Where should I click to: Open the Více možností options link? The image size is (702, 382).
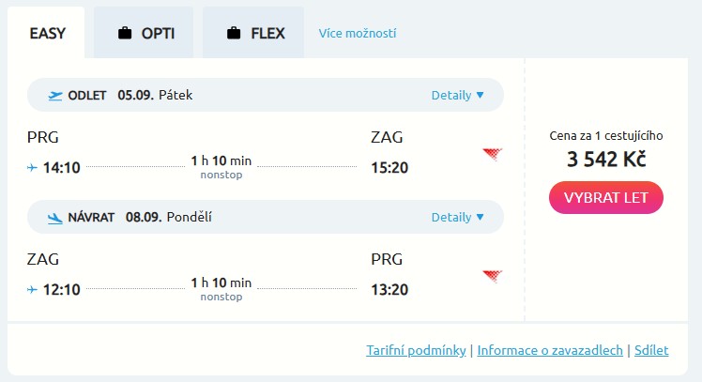(x=358, y=34)
